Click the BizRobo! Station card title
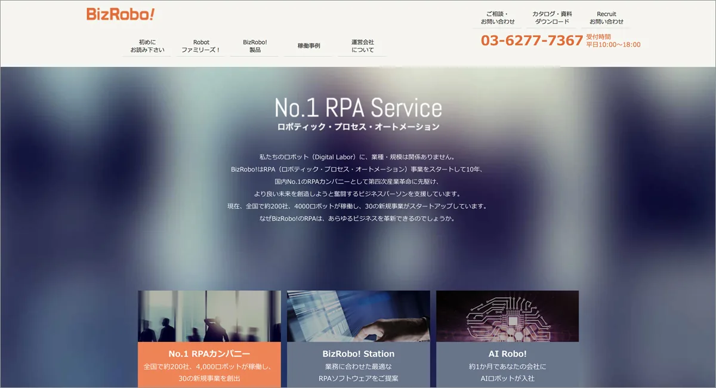716x388 pixels. pyautogui.click(x=358, y=353)
